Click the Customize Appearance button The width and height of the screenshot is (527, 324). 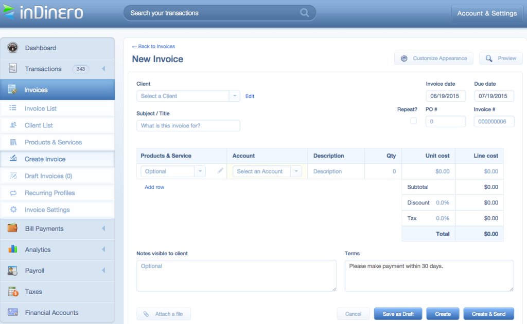pos(433,59)
